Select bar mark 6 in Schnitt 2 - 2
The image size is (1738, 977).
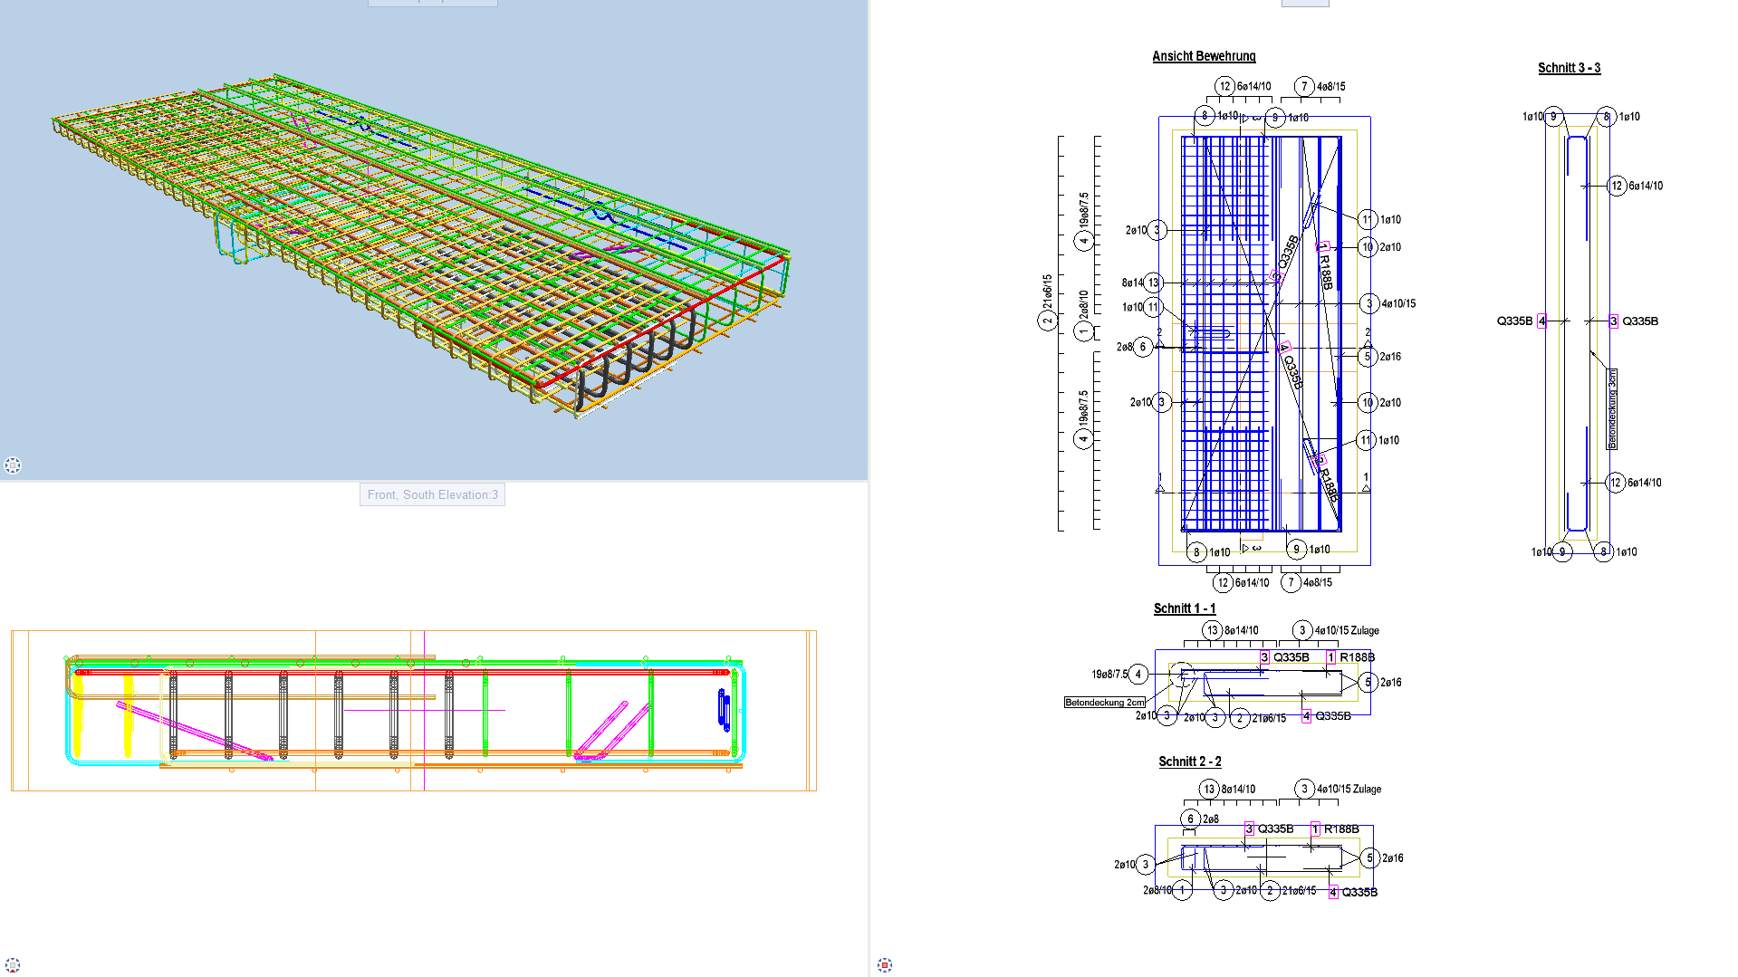tap(1190, 819)
